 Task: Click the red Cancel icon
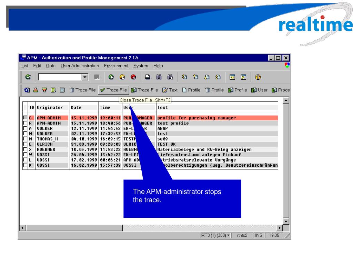coord(133,77)
